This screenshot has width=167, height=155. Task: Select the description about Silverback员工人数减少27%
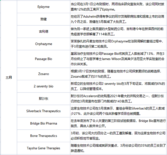(119, 111)
